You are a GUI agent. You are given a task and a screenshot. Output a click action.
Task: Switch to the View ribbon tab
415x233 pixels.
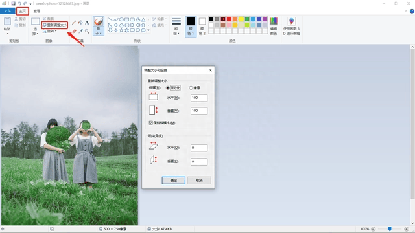coord(37,11)
